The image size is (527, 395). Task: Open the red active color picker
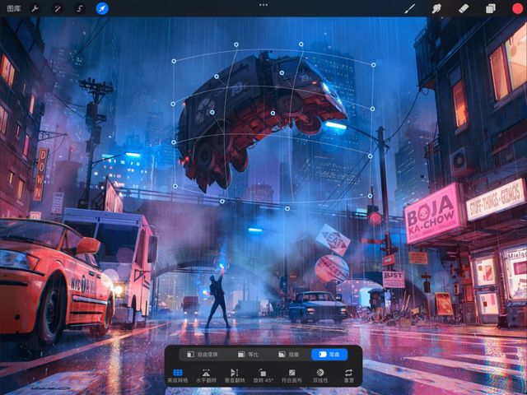[518, 8]
